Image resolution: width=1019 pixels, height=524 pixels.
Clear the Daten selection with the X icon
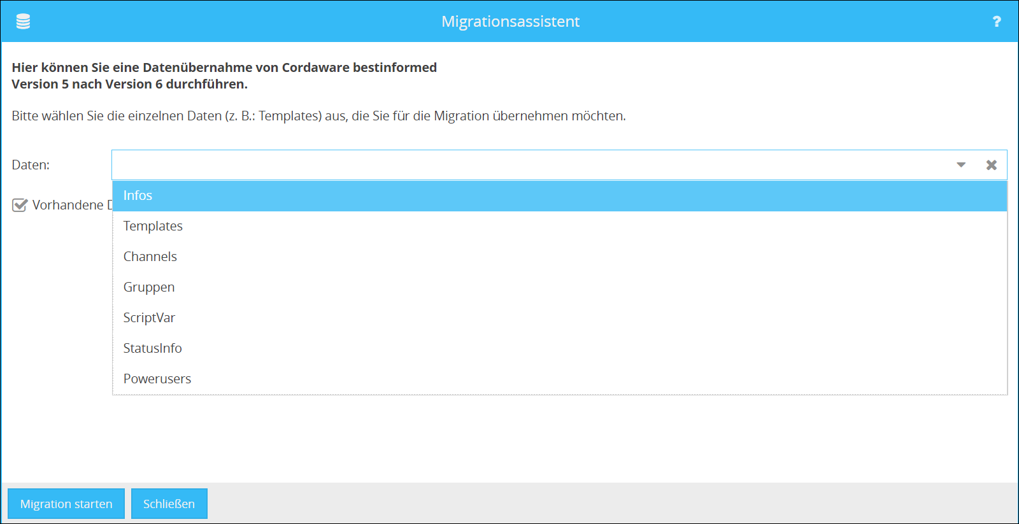tap(992, 165)
